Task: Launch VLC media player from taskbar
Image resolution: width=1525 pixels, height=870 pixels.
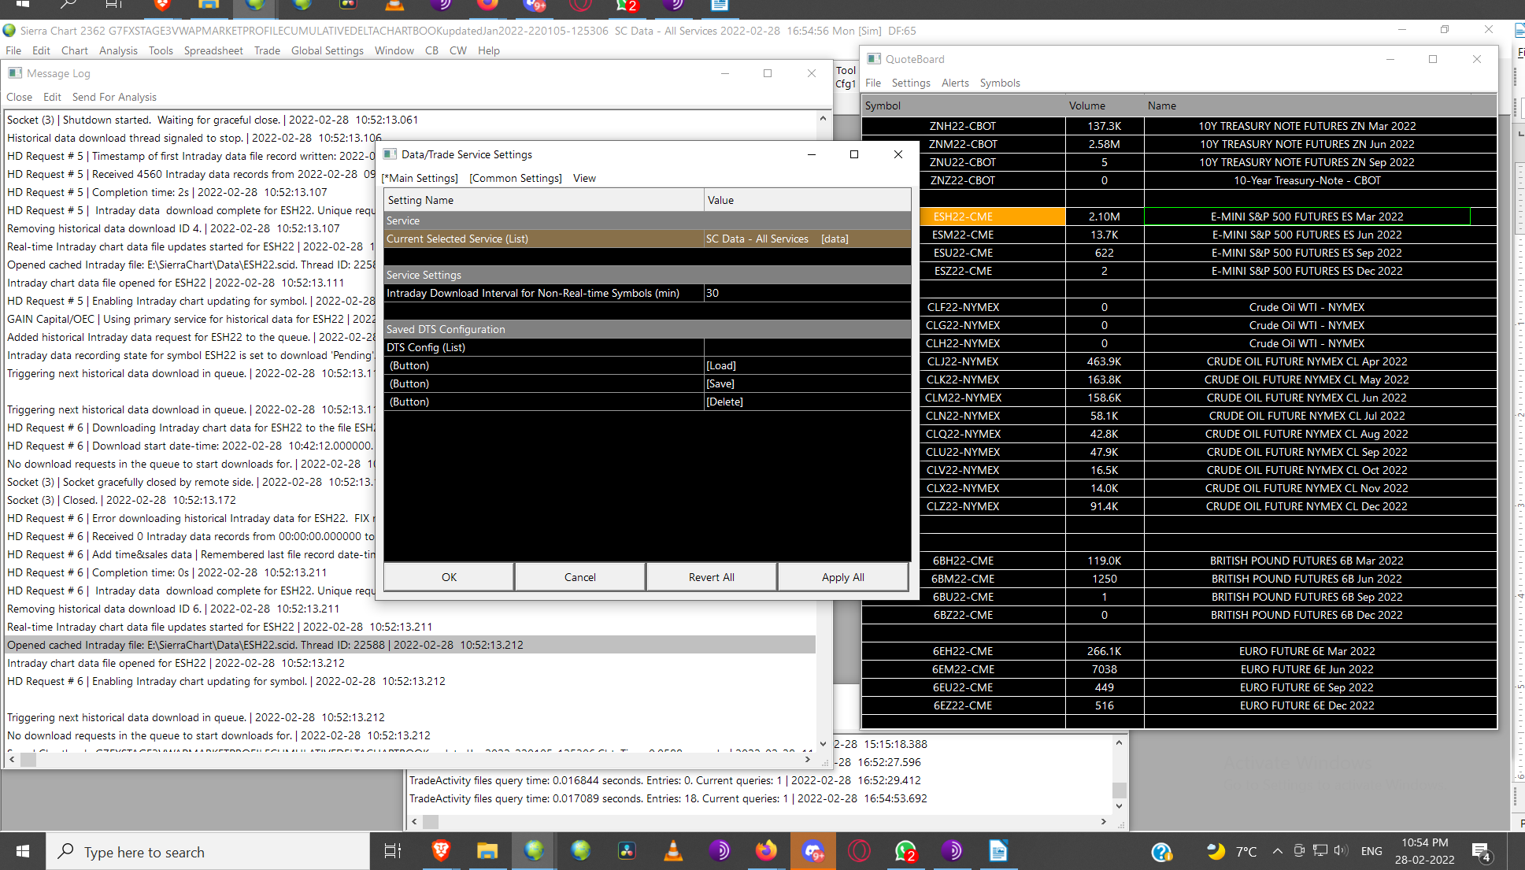Action: (x=673, y=851)
